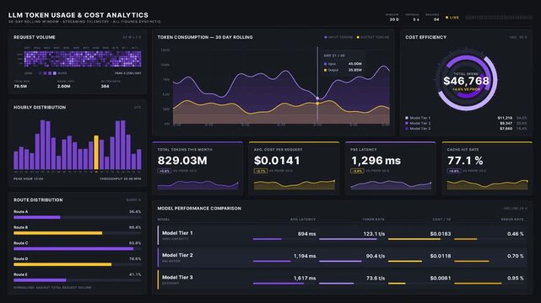
Task: Click the yellow LIVE status indicator
Action: (452, 17)
